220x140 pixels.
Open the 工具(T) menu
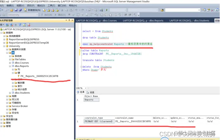coord(51,6)
